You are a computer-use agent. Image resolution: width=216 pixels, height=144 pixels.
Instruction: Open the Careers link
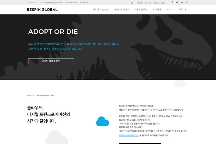[148, 3]
